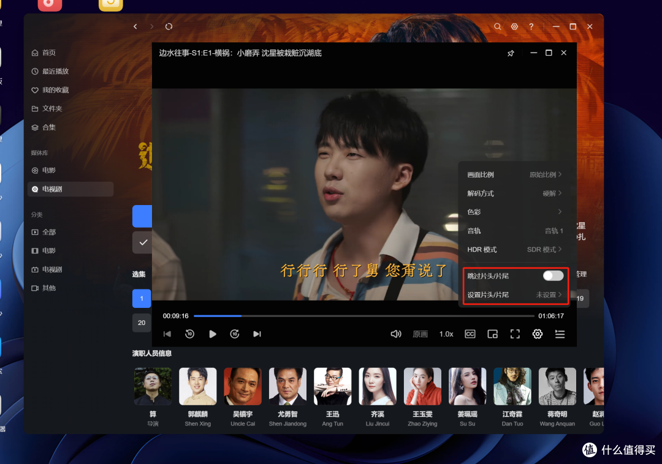Mute the player volume
This screenshot has width=662, height=464.
(x=395, y=334)
